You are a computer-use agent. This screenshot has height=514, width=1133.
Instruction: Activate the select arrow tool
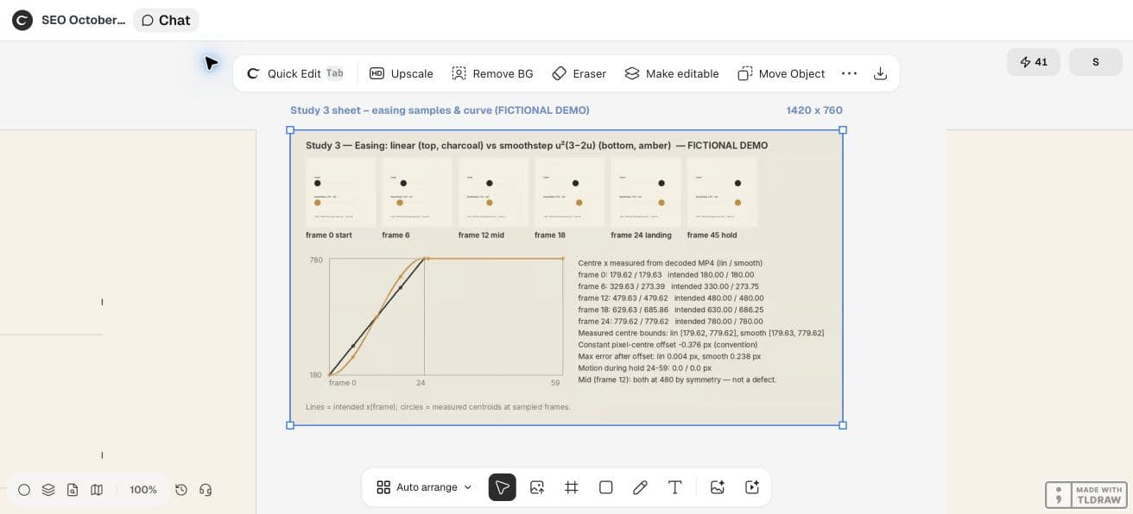pyautogui.click(x=503, y=487)
